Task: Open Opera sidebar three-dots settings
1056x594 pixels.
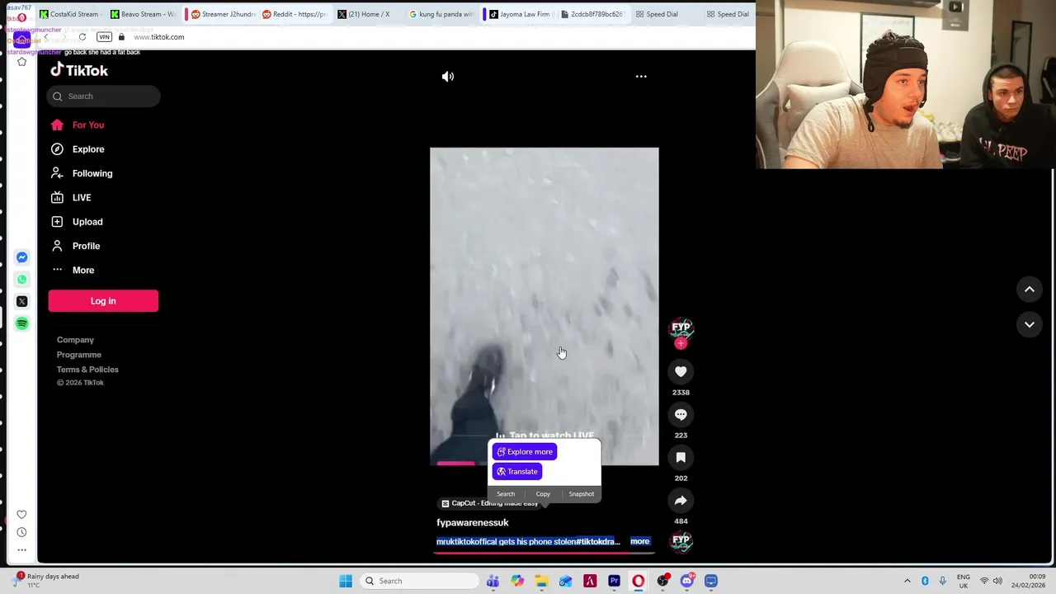Action: [x=22, y=549]
